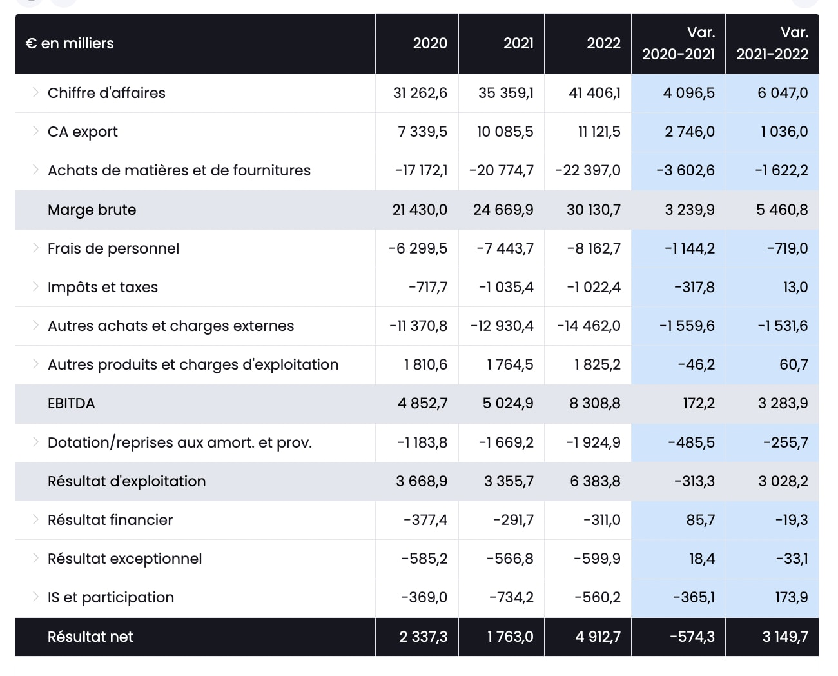Image resolution: width=838 pixels, height=676 pixels.
Task: Click Marge brute 2020 value 21 430,0
Action: coord(420,210)
